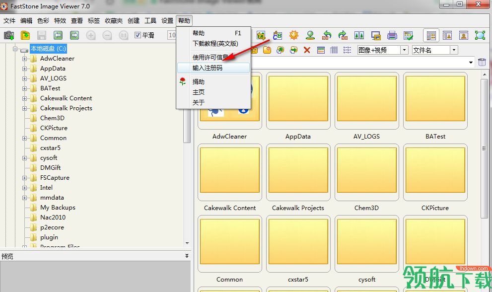Choose 主页 from the help menu

coord(213,92)
